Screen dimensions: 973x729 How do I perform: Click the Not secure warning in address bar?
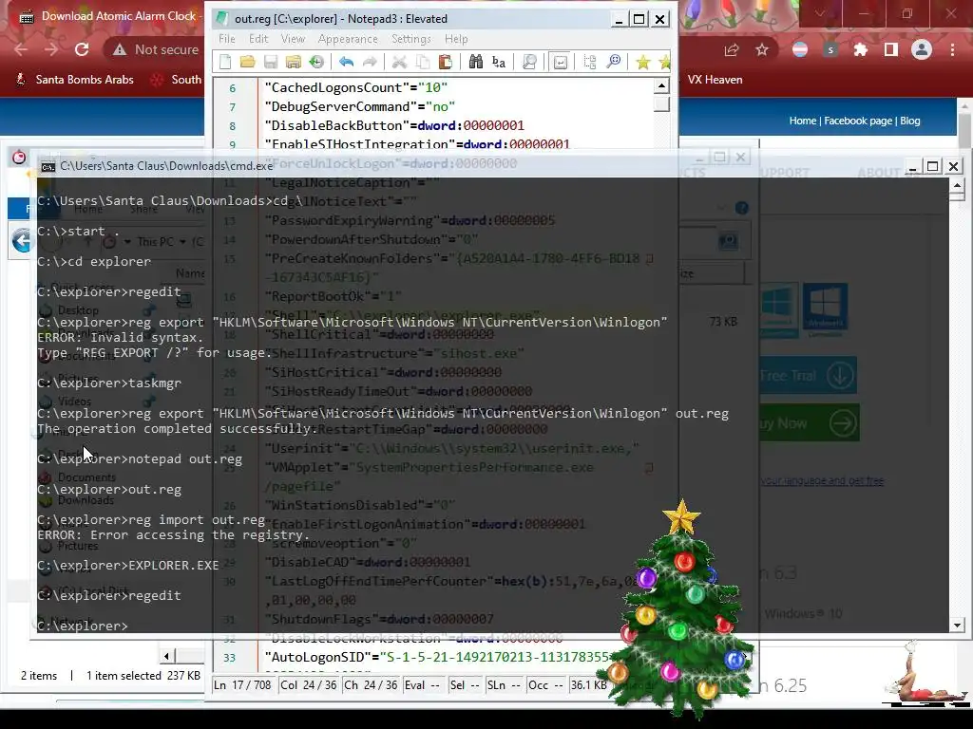156,49
